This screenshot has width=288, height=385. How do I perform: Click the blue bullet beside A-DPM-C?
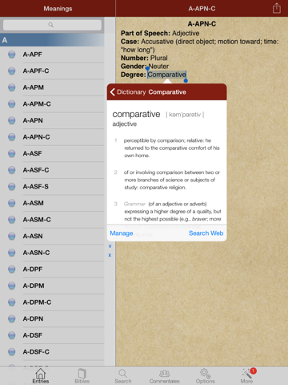12,302
